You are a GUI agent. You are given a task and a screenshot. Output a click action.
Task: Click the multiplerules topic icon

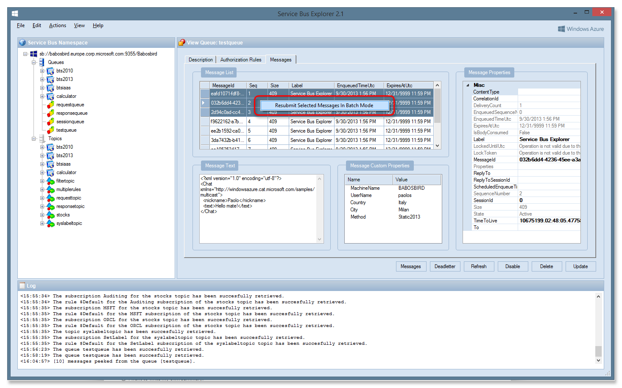tap(50, 189)
